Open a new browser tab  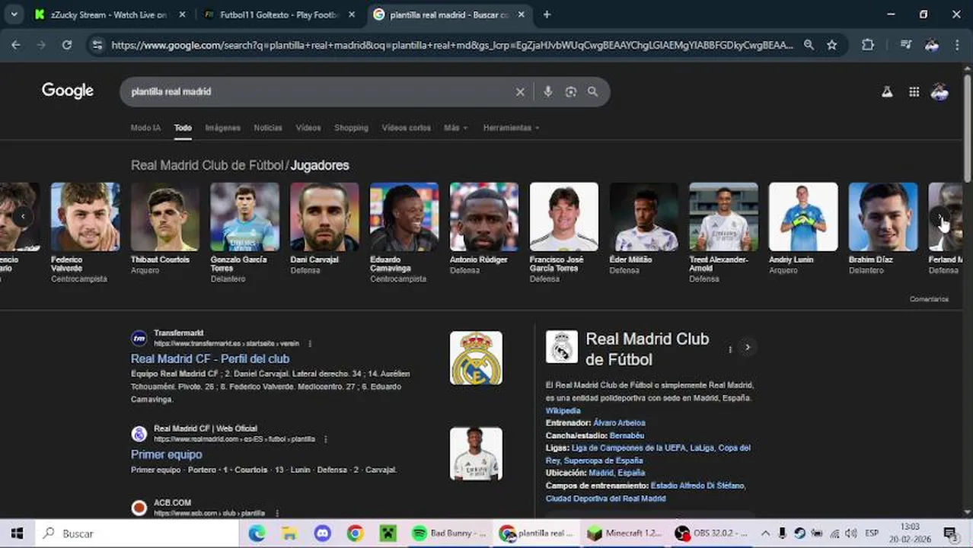coord(547,14)
